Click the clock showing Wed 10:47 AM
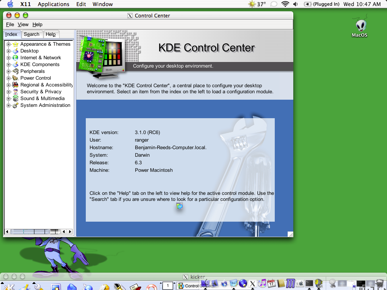Image resolution: width=387 pixels, height=290 pixels. (362, 4)
